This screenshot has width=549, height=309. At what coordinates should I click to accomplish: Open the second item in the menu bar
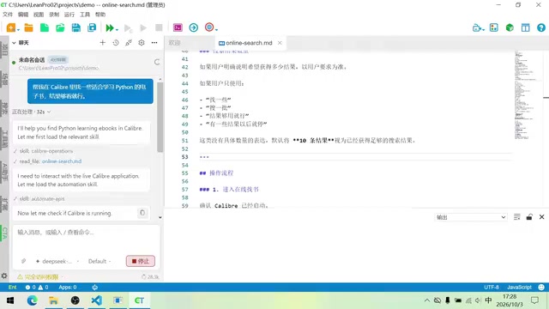point(23,15)
